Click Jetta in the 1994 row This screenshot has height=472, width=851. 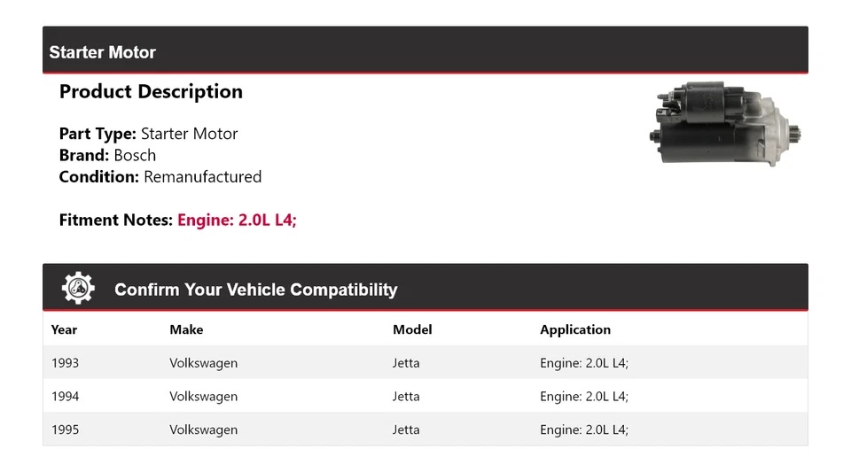click(x=406, y=397)
